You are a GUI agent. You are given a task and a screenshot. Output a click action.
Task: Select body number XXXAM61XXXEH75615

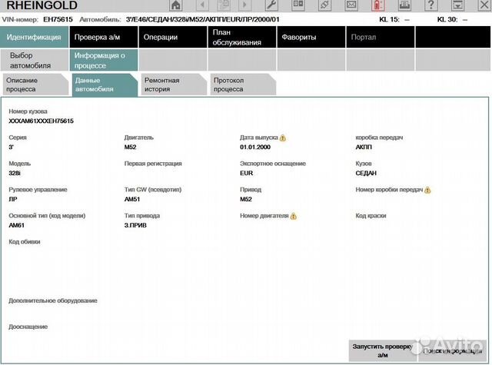41,121
